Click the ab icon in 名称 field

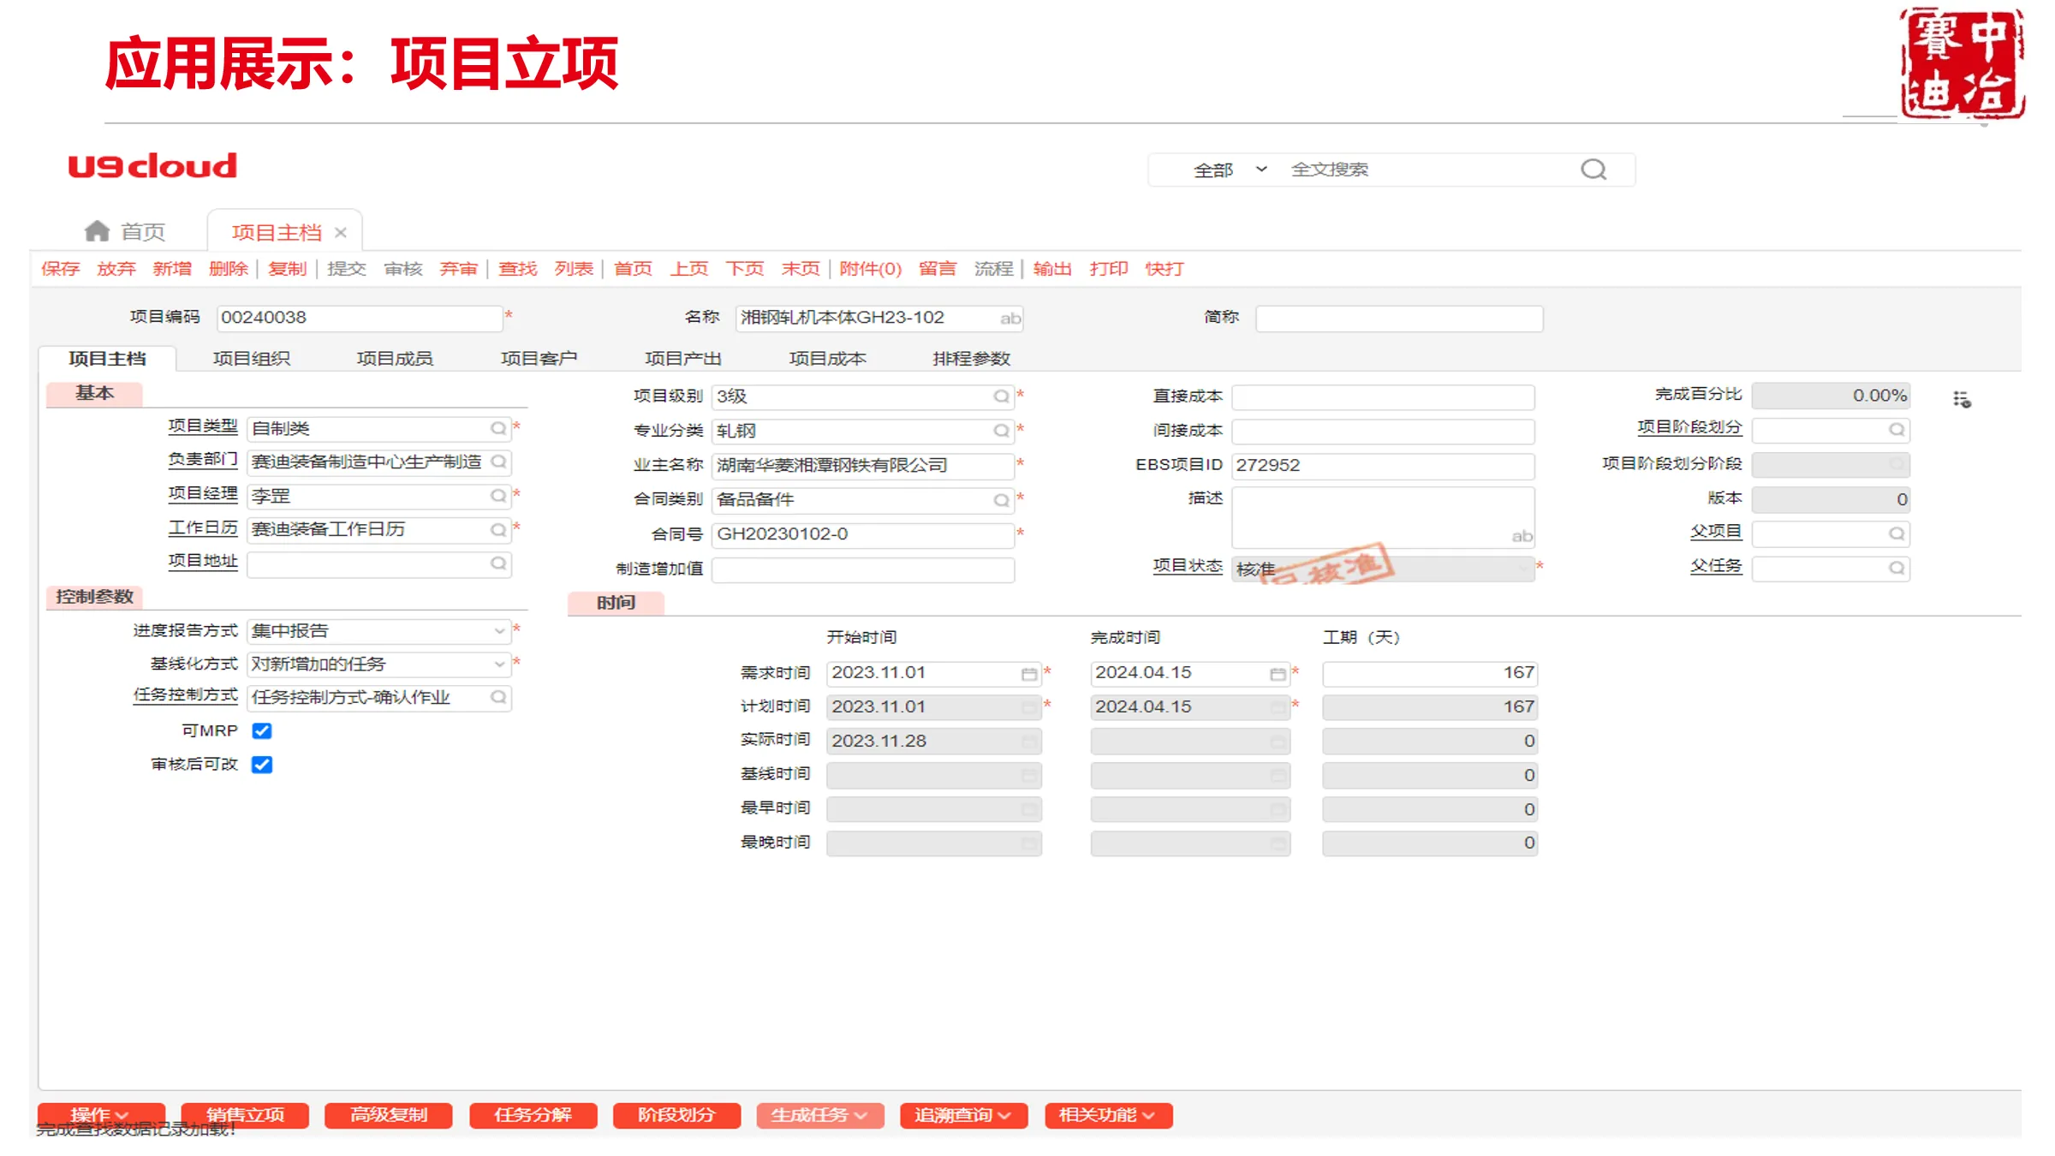point(1010,319)
